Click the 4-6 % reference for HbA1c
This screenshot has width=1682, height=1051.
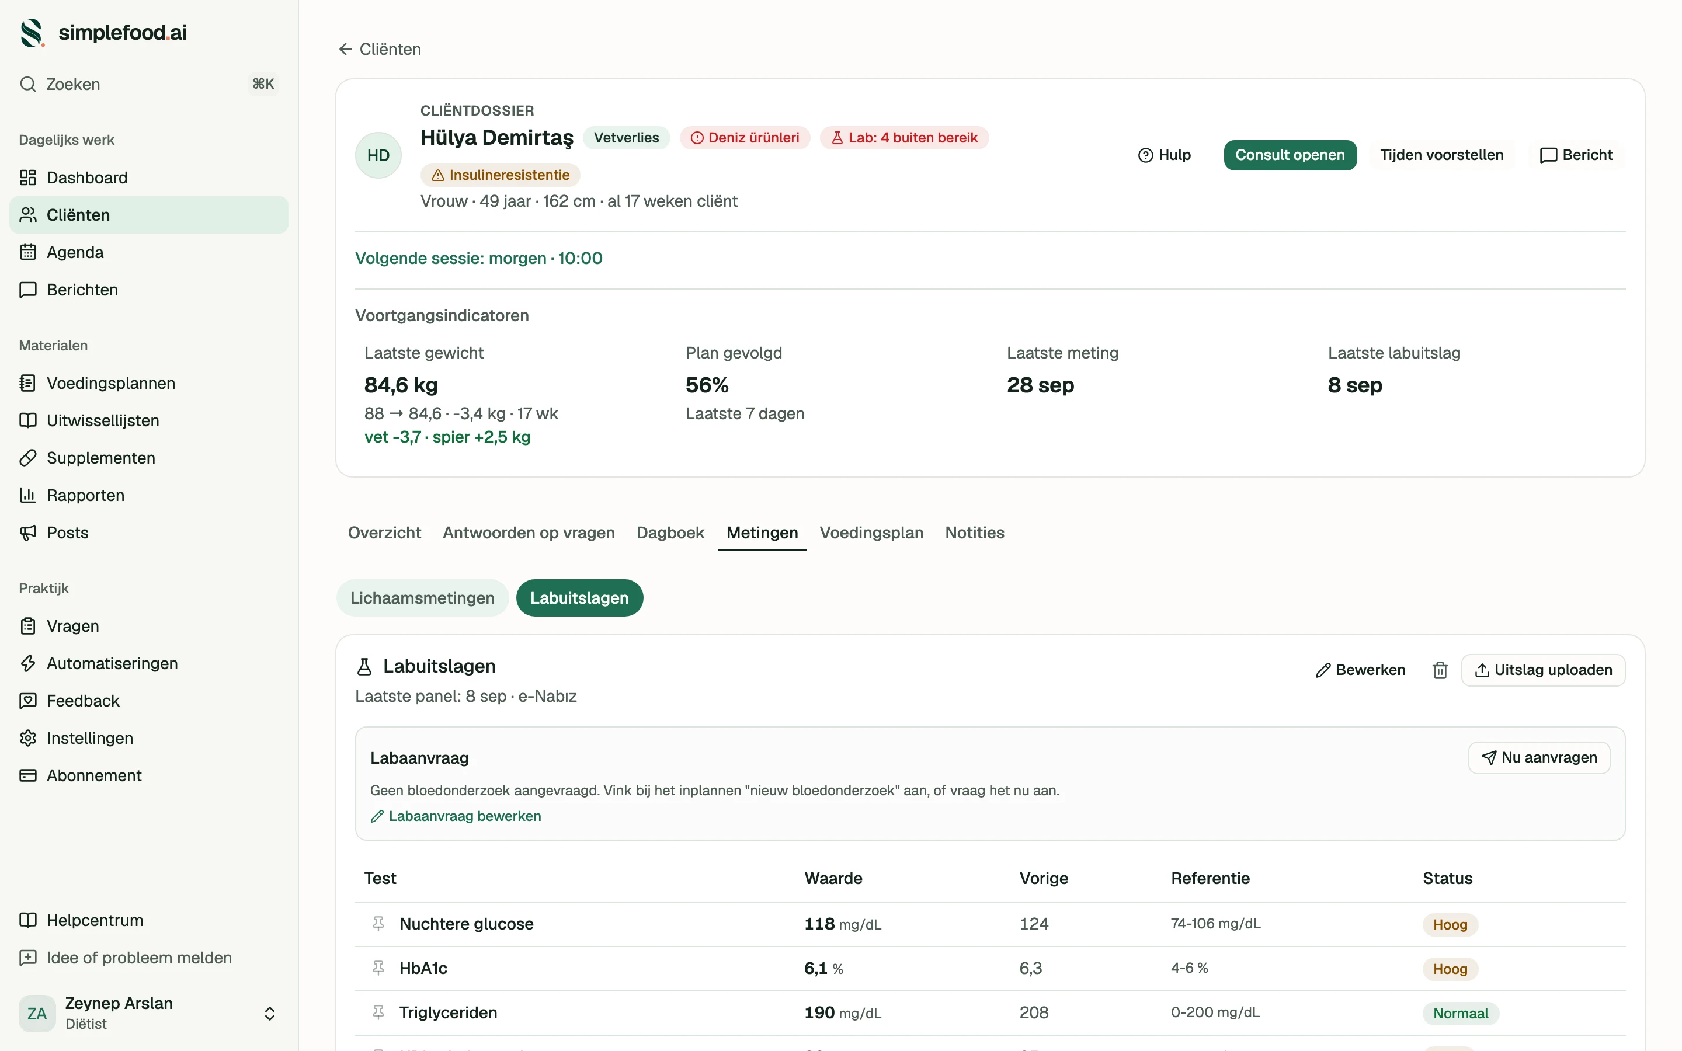[x=1189, y=968]
